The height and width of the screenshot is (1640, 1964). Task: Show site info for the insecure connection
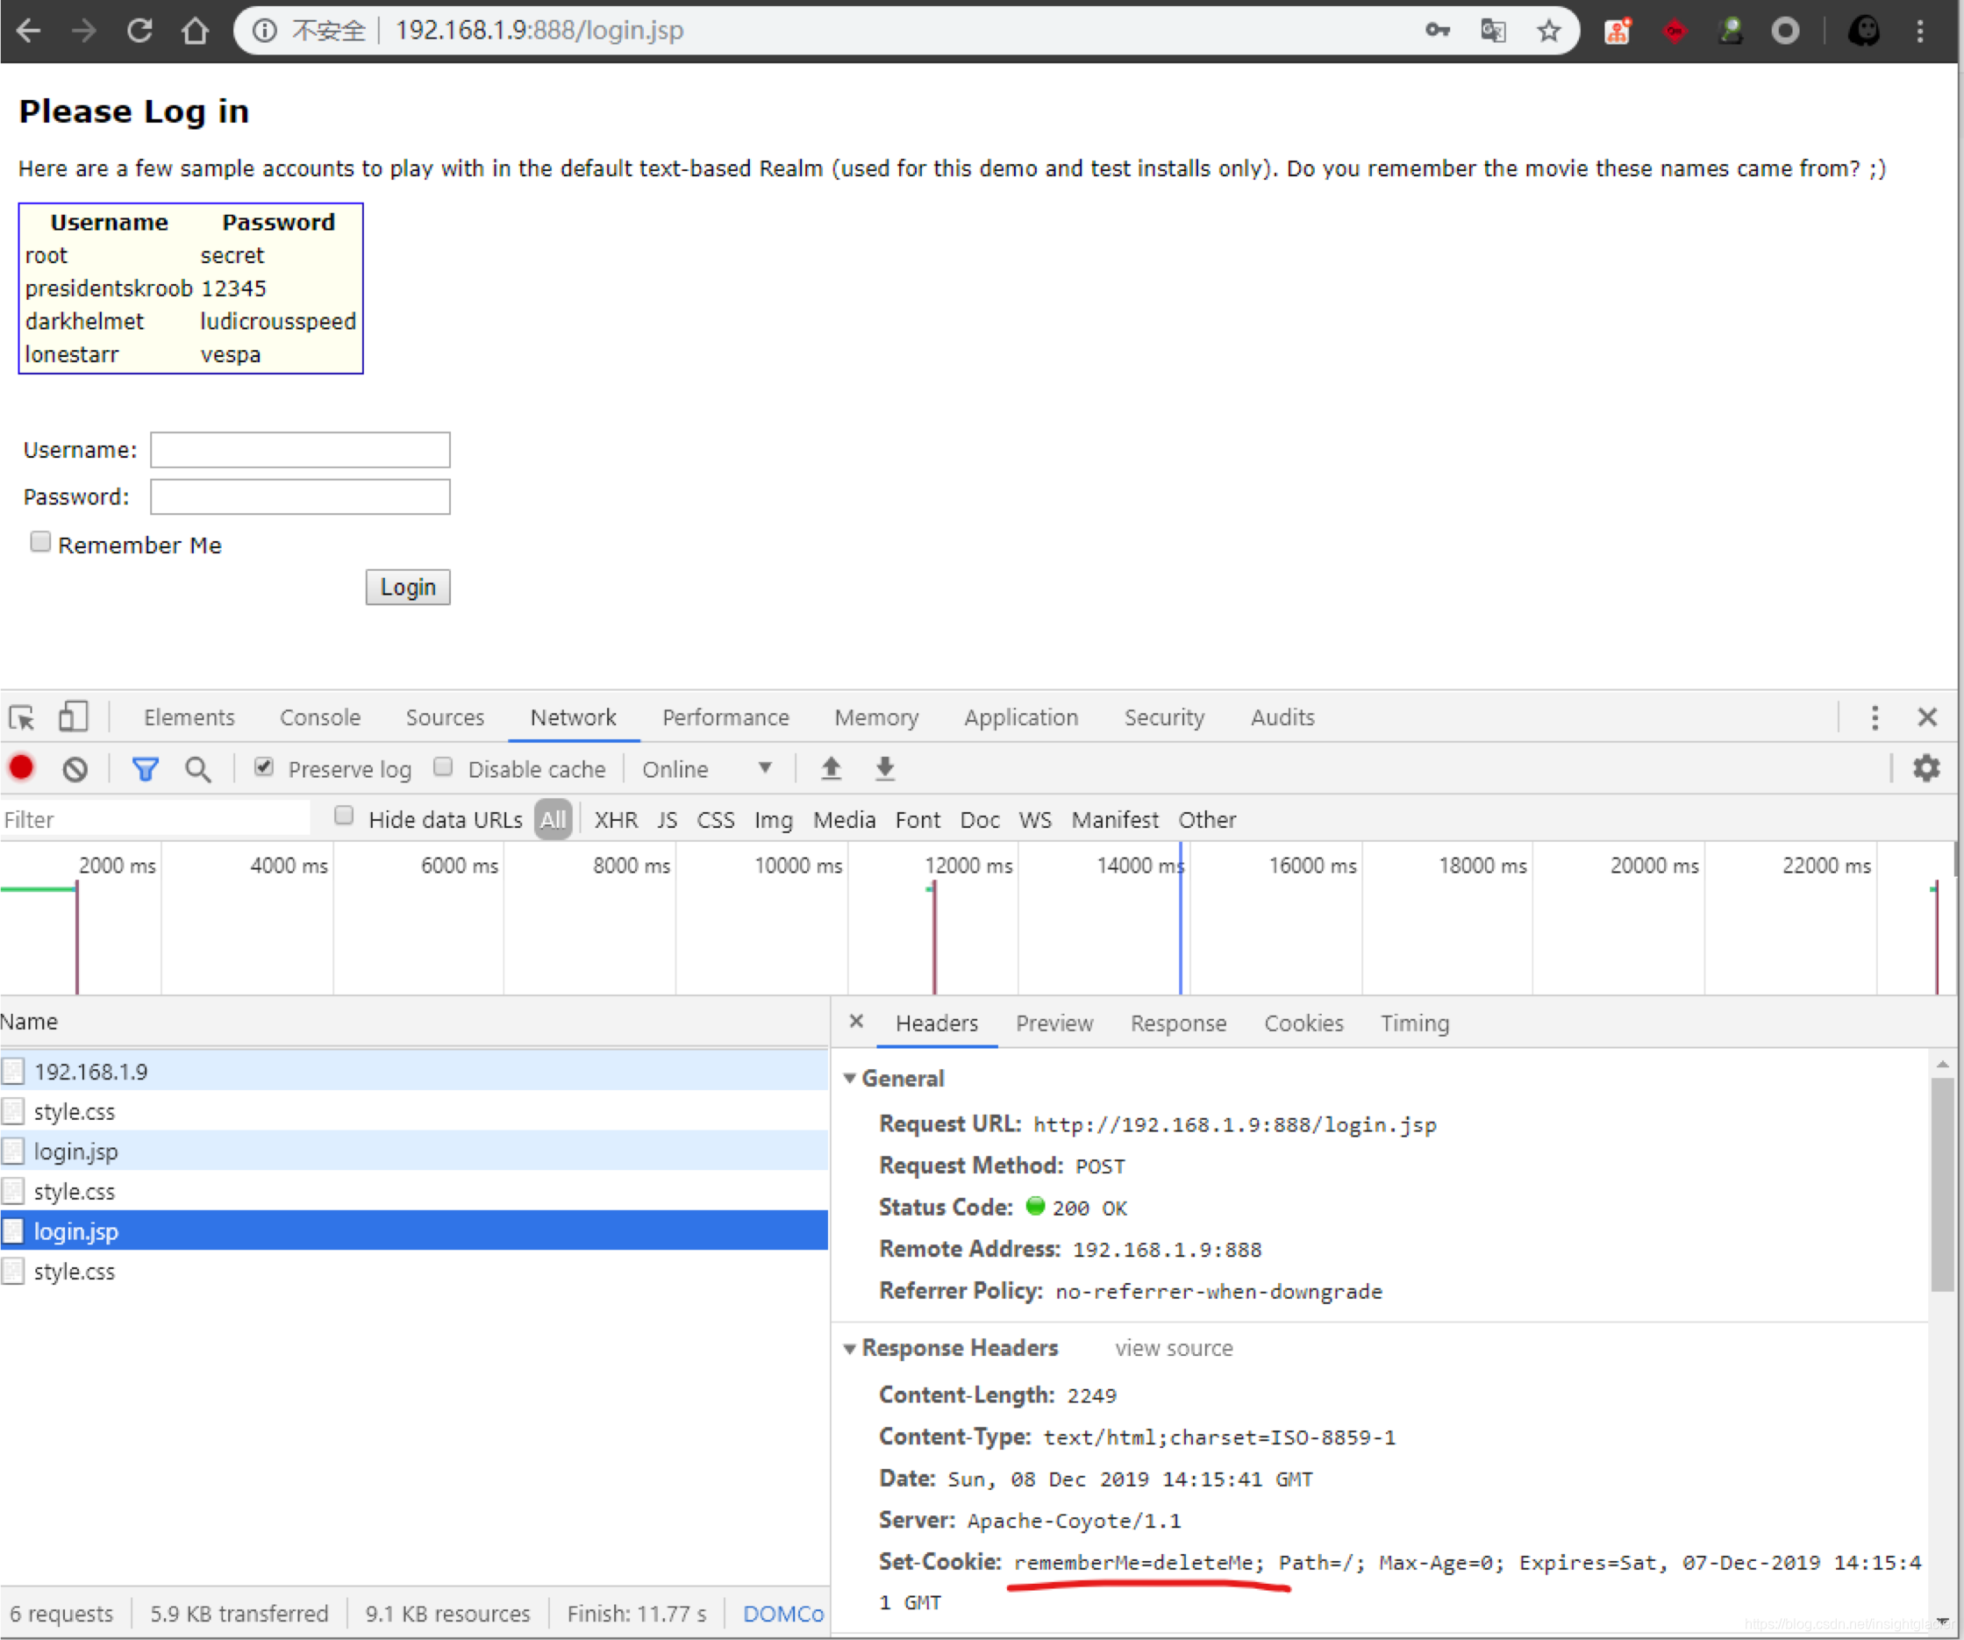(266, 31)
